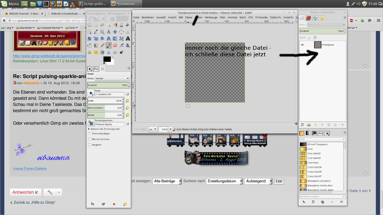Select the Pencil tool
The image size is (383, 215).
coord(102,45)
